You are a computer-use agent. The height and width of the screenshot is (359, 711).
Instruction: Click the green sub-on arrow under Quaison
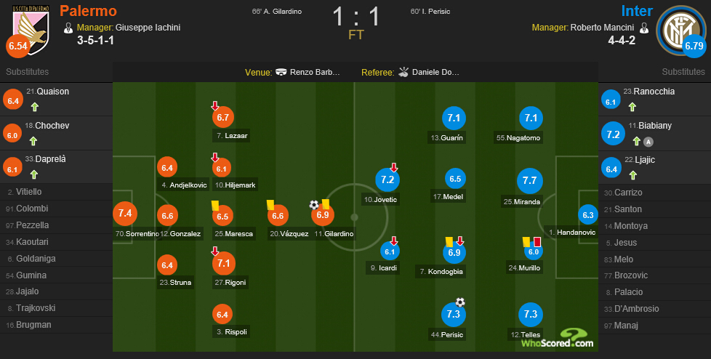click(35, 107)
